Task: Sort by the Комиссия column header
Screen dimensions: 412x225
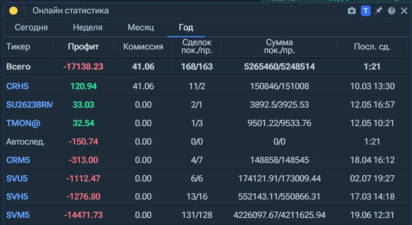Action: click(x=143, y=47)
